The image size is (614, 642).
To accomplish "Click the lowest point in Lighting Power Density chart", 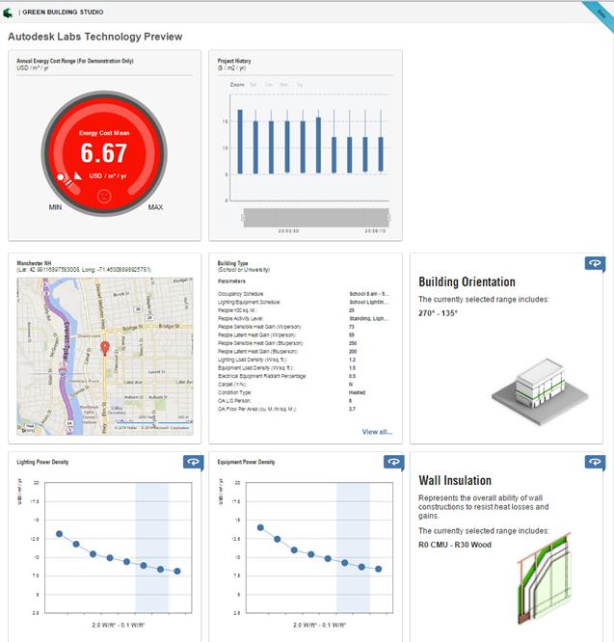I will (176, 572).
